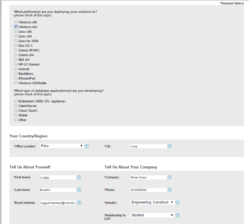Check the Windows x86 platform checkbox
The width and height of the screenshot is (249, 224).
pyautogui.click(x=16, y=21)
